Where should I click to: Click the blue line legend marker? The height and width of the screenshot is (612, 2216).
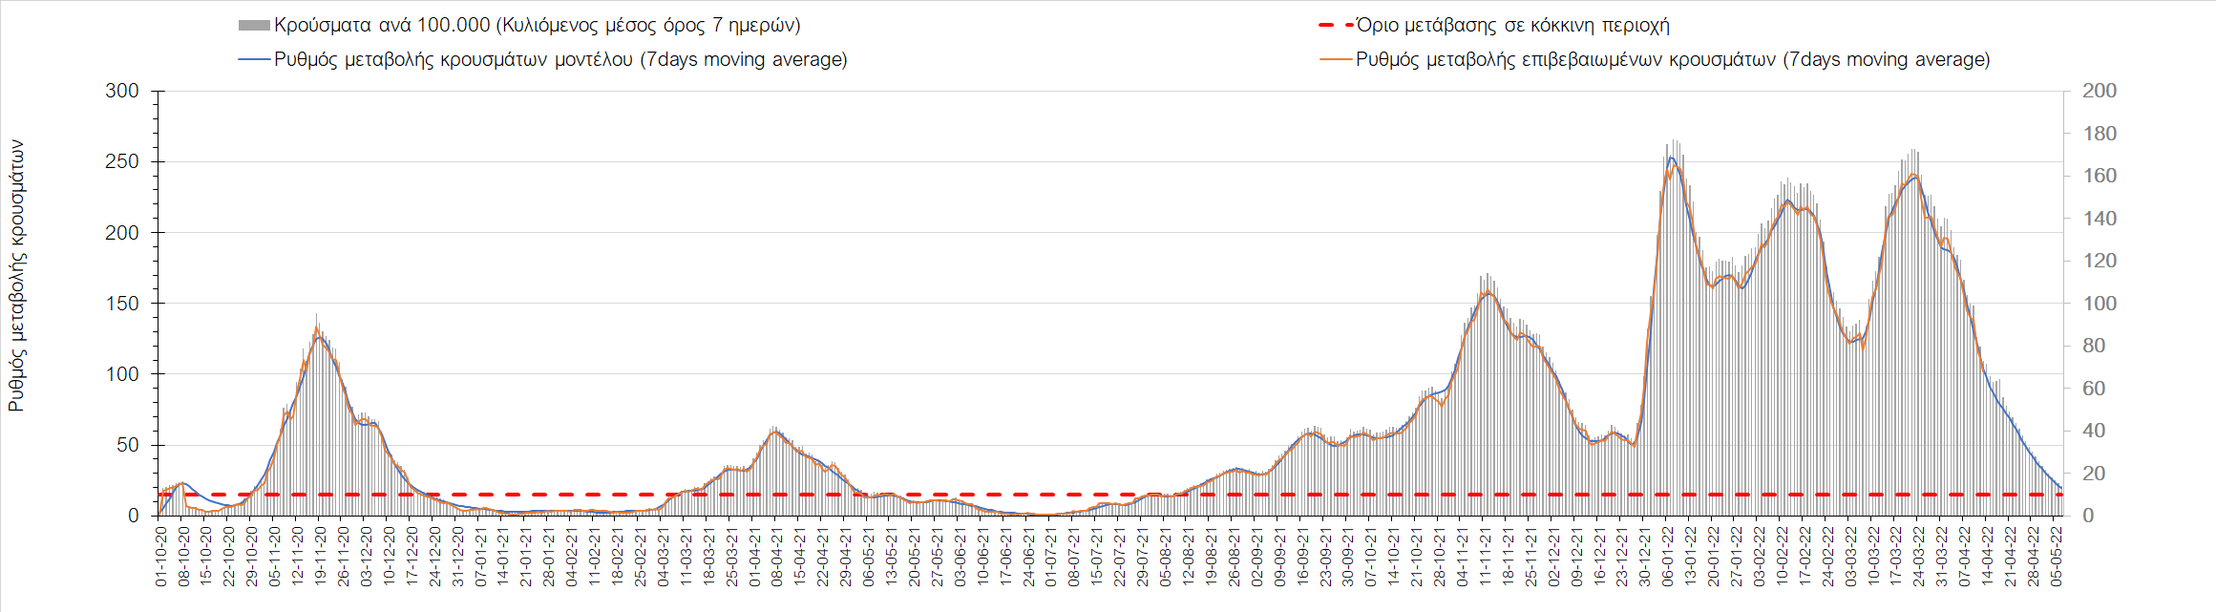click(x=254, y=59)
